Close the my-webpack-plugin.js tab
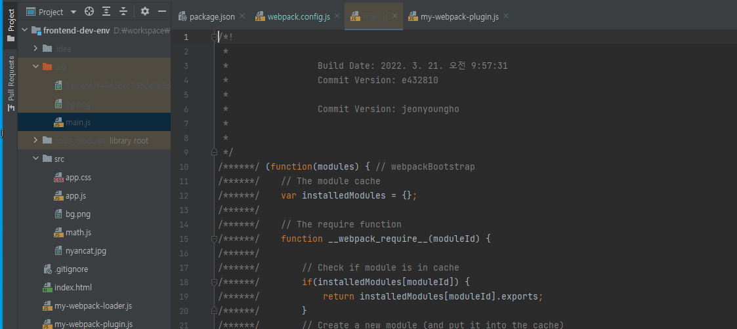The width and height of the screenshot is (737, 329). point(506,16)
